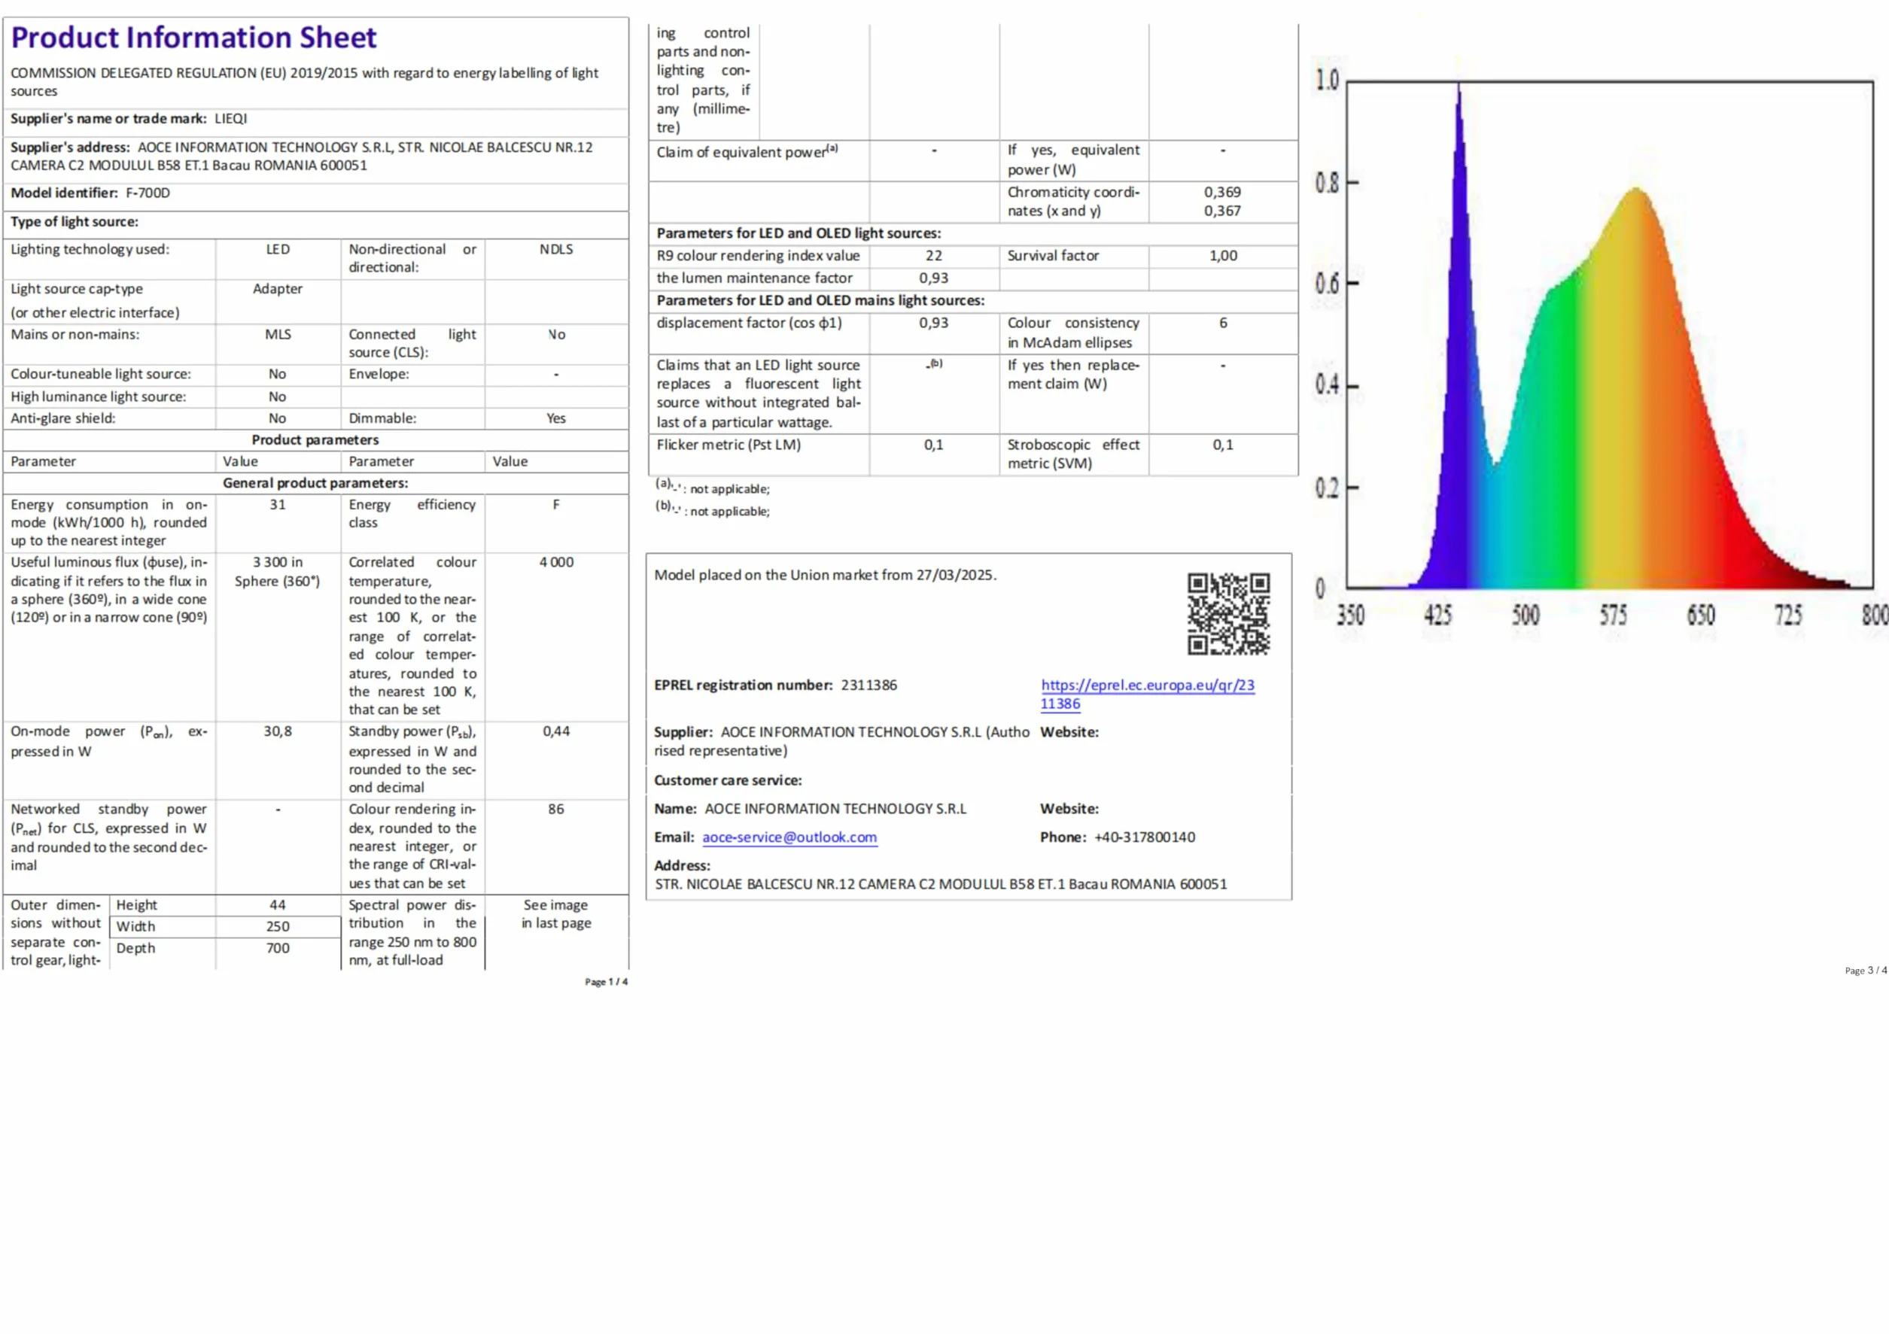Click the Type of light source heading
The width and height of the screenshot is (1889, 1334).
point(74,221)
